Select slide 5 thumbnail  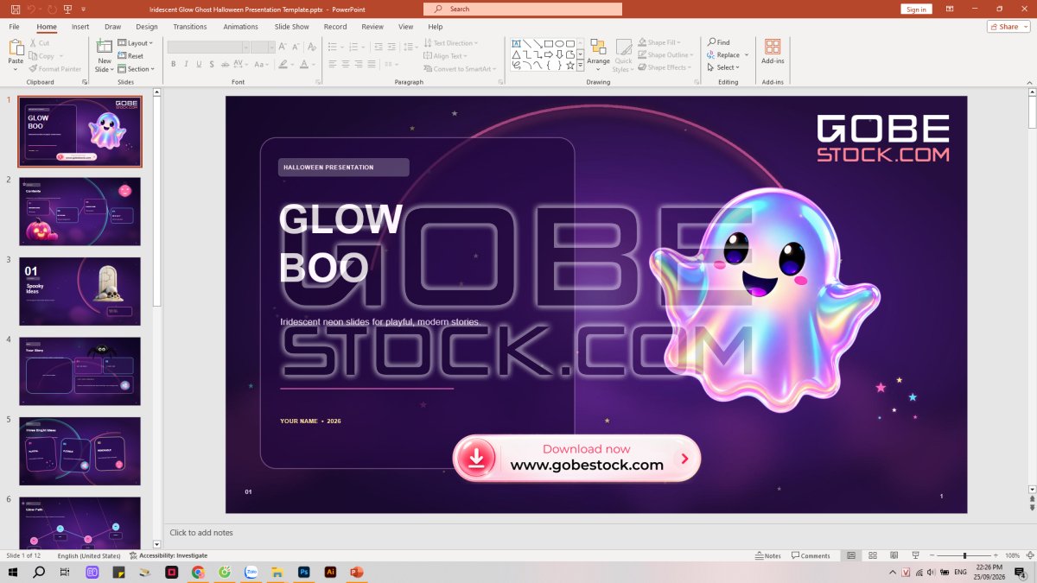80,451
